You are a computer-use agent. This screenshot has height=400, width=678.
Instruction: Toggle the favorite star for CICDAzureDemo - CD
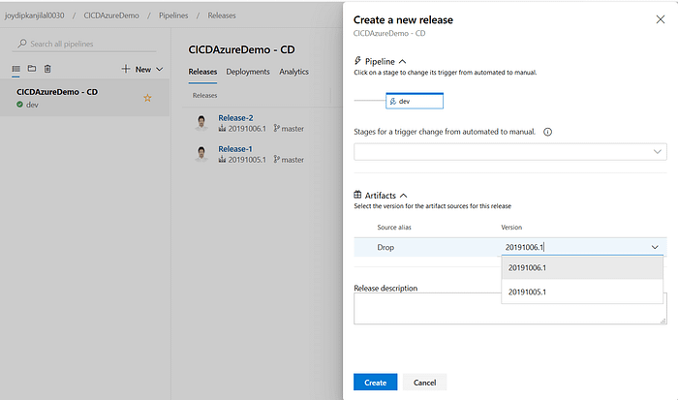(147, 98)
